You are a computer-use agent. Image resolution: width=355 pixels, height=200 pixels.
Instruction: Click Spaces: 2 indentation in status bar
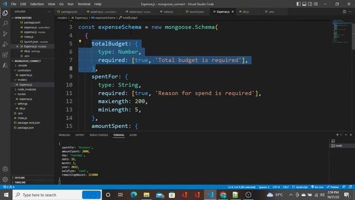[264, 187]
